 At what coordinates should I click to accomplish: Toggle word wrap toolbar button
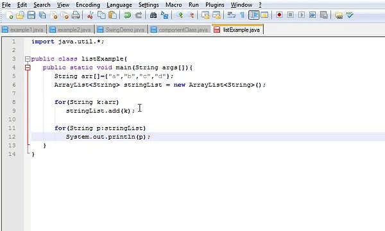231,15
